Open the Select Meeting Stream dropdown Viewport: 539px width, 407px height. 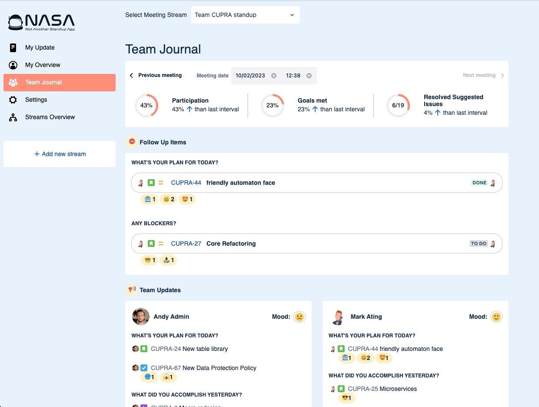click(x=245, y=14)
